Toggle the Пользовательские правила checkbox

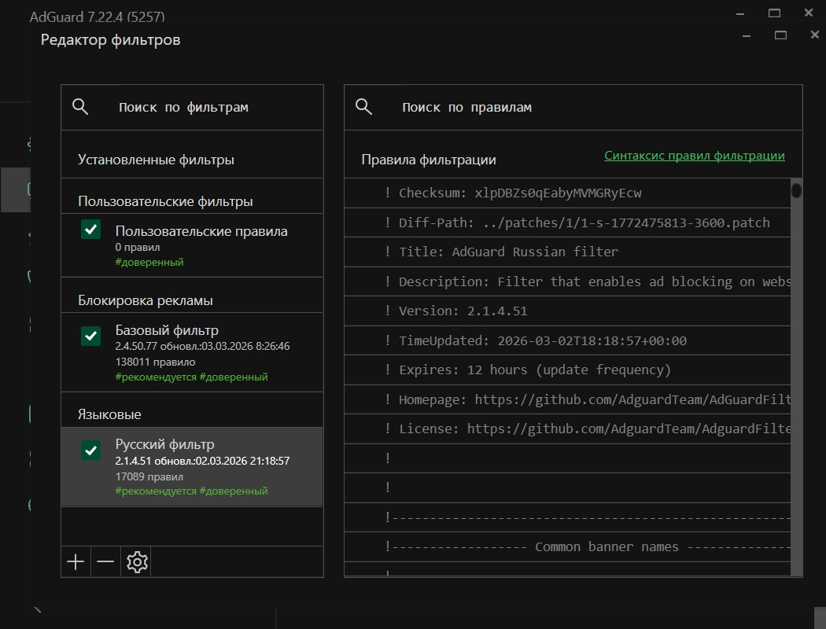point(91,230)
